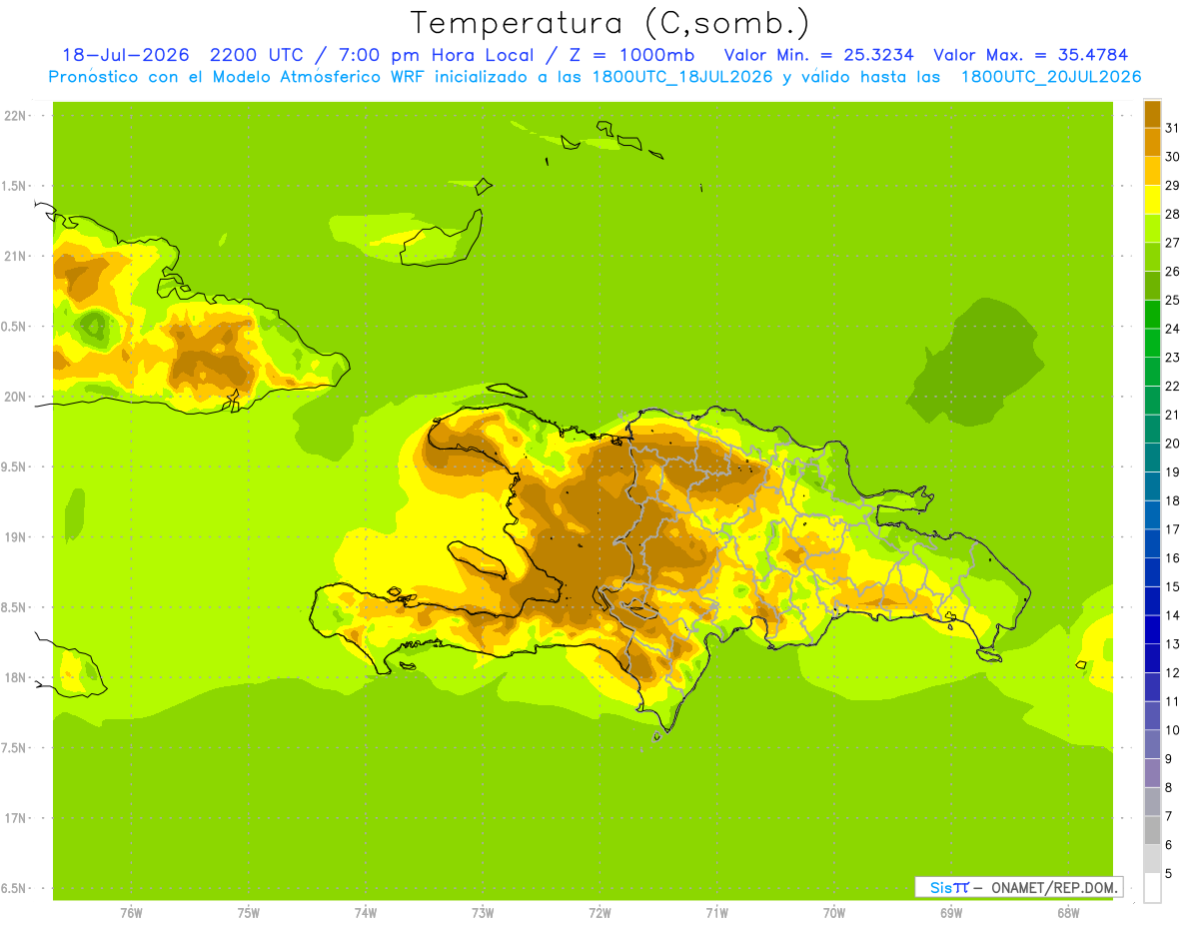Select the forecast date '18-Jul-2026'
This screenshot has width=1199, height=926.
coord(126,55)
